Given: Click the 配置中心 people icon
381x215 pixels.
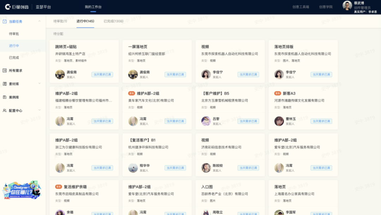Looking at the screenshot, I should point(5,110).
